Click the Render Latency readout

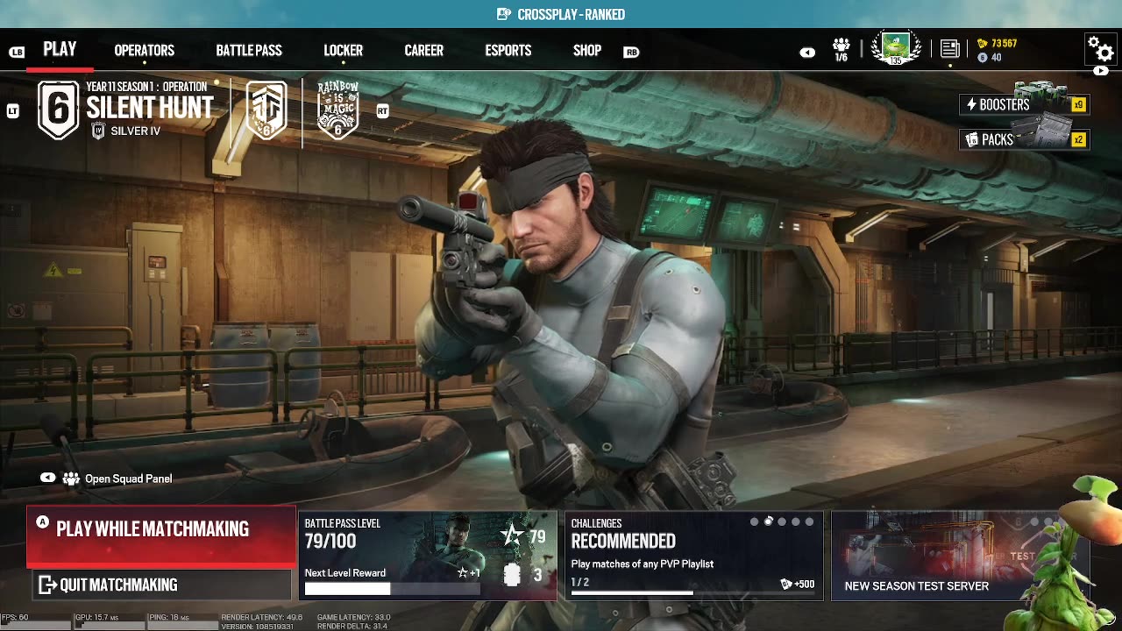262,618
